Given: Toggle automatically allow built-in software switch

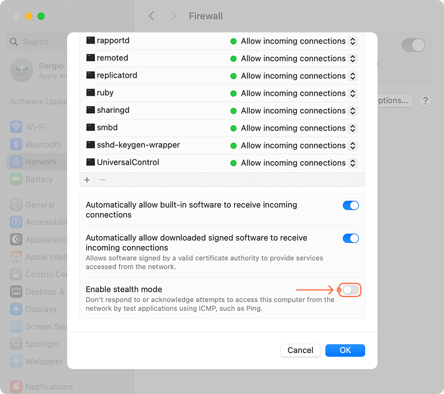Looking at the screenshot, I should click(351, 206).
